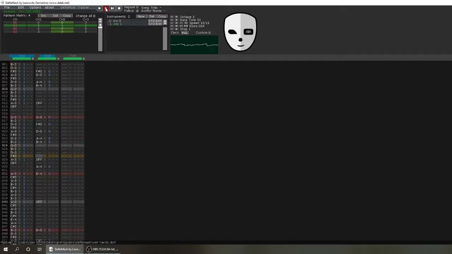The height and width of the screenshot is (254, 452).
Task: Create a New instrument
Action: click(141, 17)
